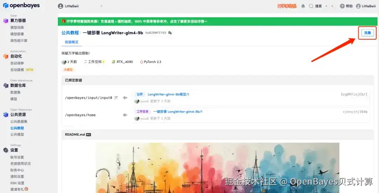Click the README watercolor image
This screenshot has height=193, width=379.
218,168
